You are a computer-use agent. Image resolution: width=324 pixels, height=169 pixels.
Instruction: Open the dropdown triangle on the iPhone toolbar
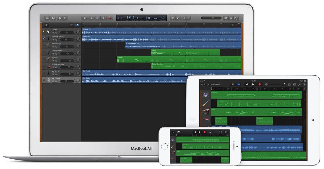point(173,132)
